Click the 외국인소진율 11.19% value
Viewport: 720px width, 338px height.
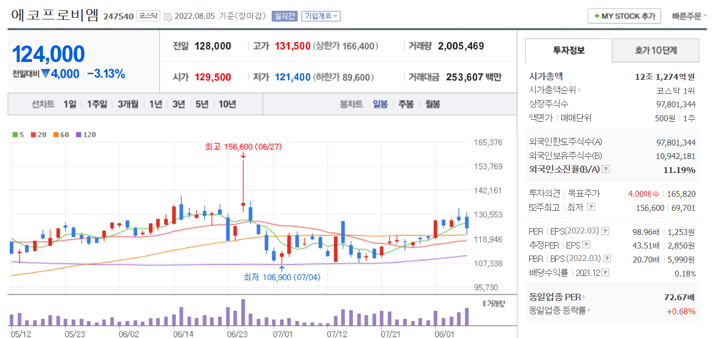(679, 170)
